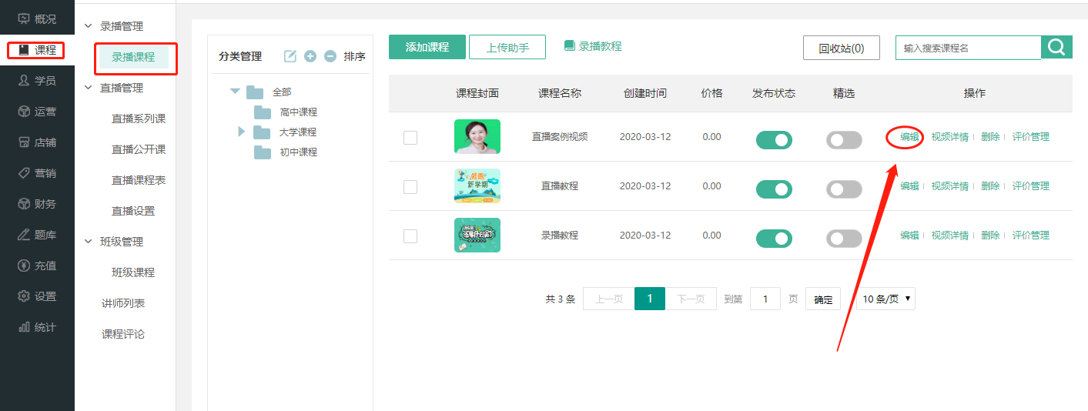
Task: Collapse the 录播管理 section
Action: 88,26
